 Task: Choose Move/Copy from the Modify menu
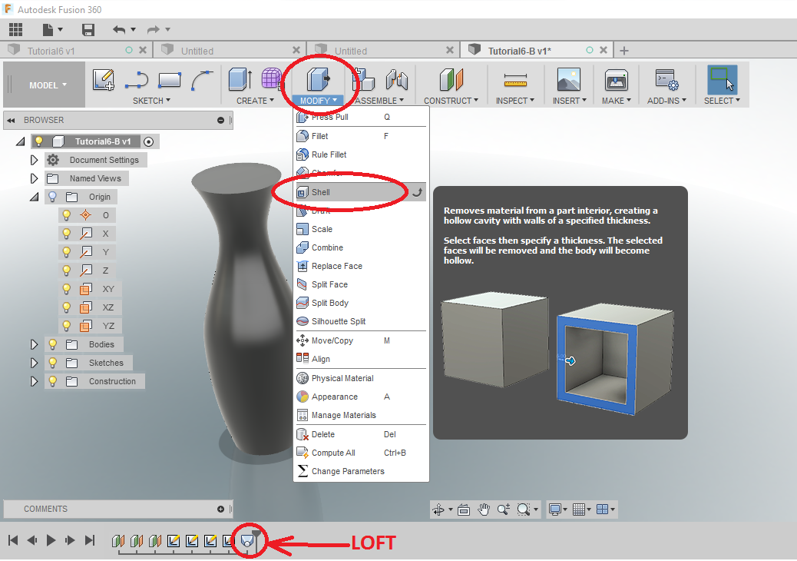(359, 340)
